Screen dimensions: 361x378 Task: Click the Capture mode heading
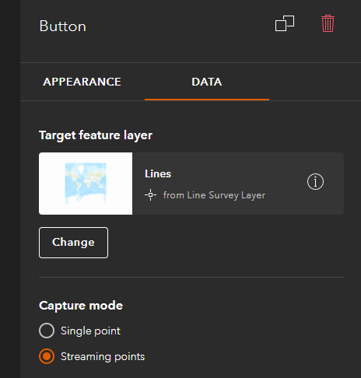(81, 306)
